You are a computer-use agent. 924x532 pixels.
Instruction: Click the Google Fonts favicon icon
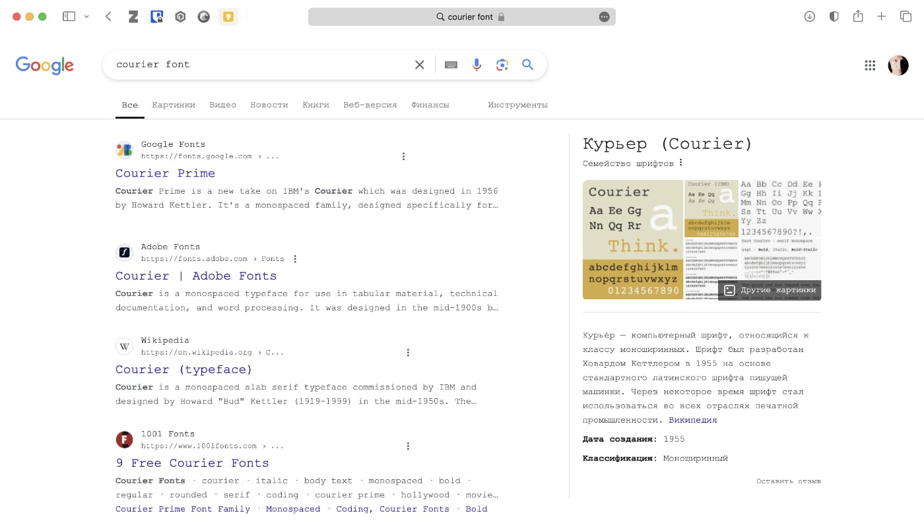click(124, 150)
